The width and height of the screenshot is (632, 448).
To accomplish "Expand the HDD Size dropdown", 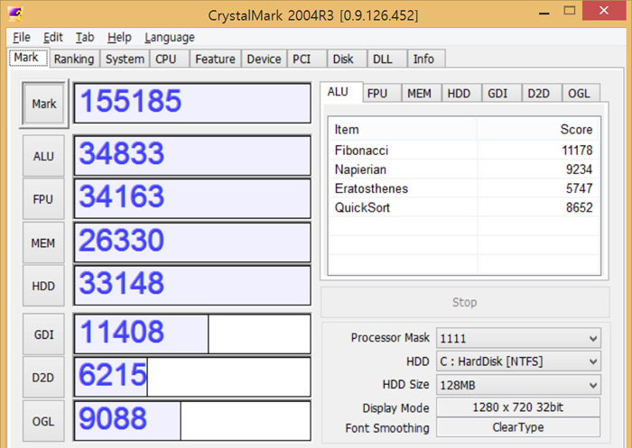I will (x=517, y=385).
